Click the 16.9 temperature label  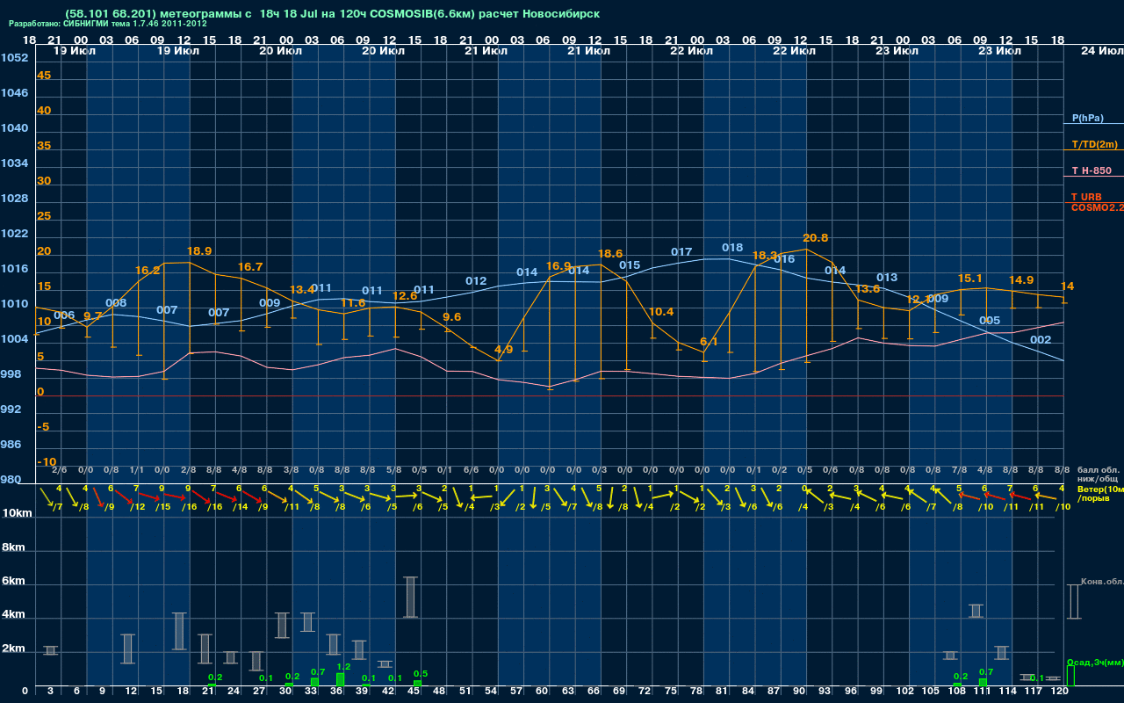pos(558,266)
